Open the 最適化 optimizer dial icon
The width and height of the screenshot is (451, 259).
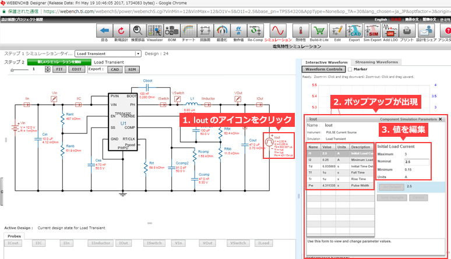point(222,30)
